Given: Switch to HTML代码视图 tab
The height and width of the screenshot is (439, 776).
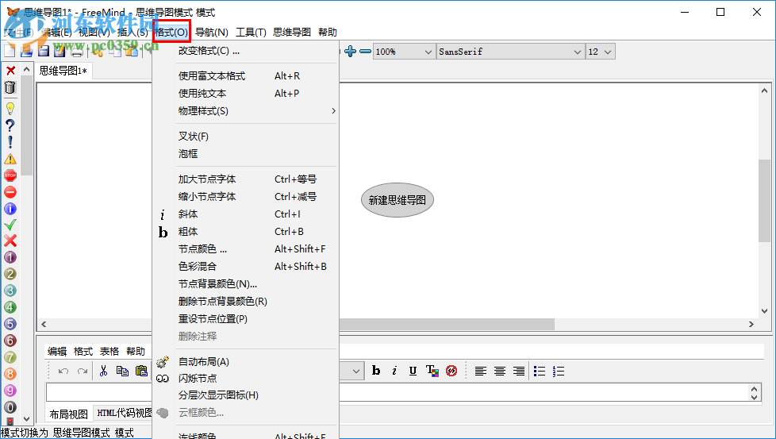Looking at the screenshot, I should coord(125,413).
